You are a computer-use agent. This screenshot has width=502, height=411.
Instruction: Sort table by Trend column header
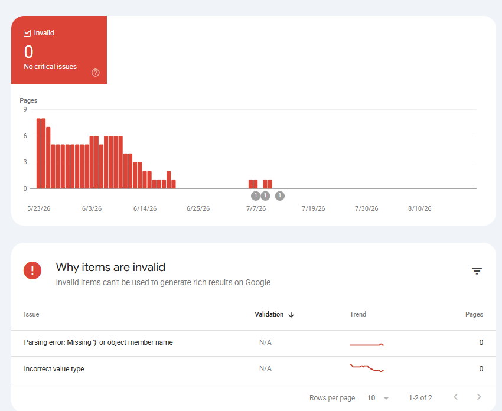pyautogui.click(x=358, y=314)
